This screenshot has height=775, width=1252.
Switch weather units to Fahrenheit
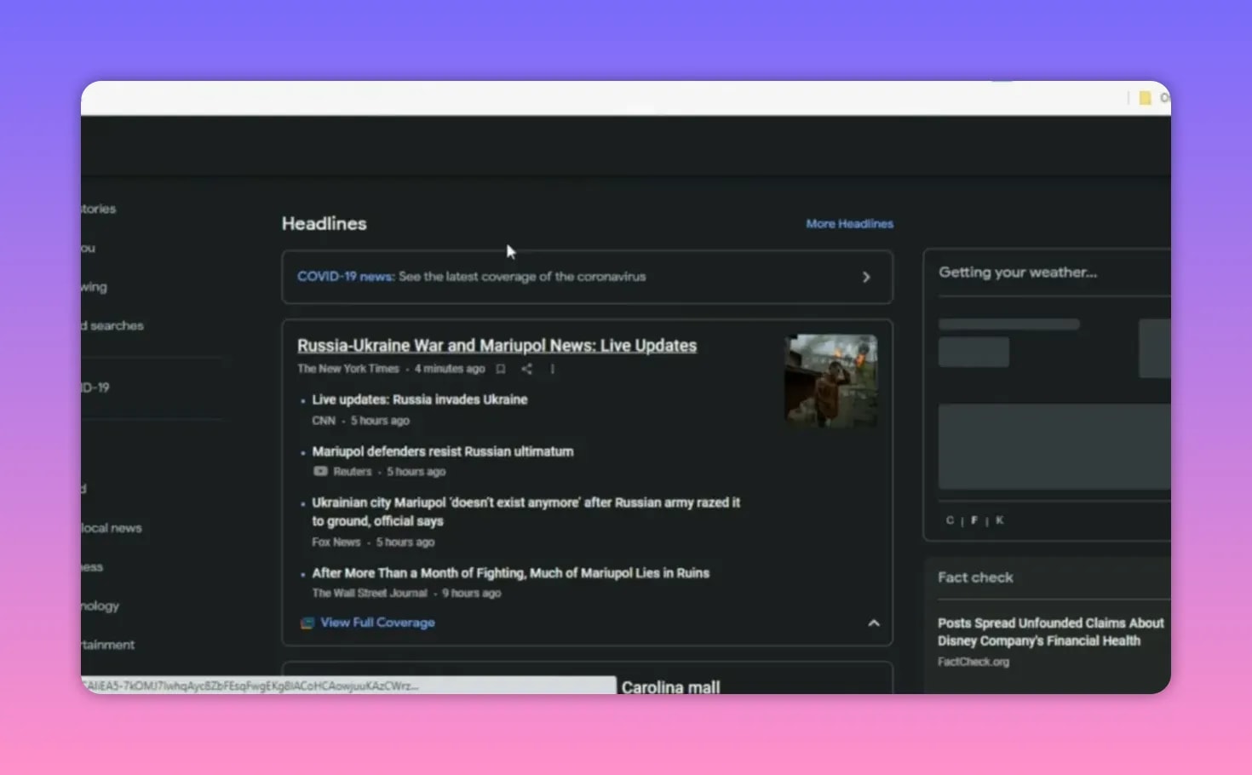tap(973, 520)
